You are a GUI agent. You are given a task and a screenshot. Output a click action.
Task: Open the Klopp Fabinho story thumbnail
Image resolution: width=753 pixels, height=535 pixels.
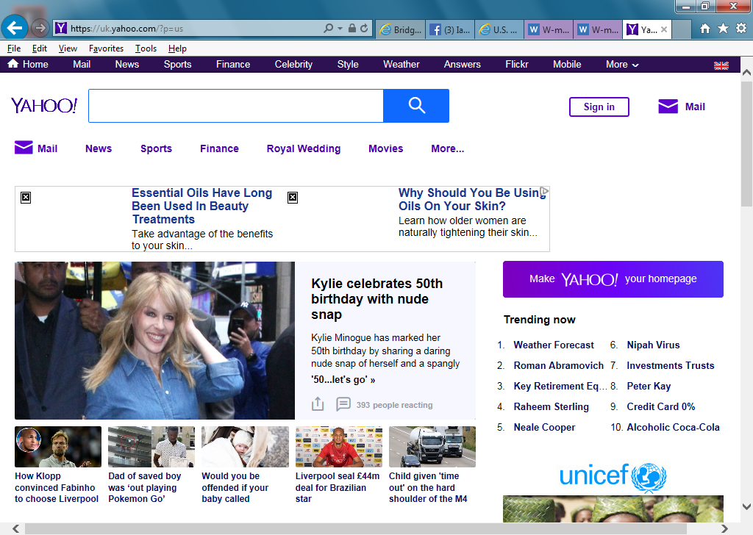58,447
